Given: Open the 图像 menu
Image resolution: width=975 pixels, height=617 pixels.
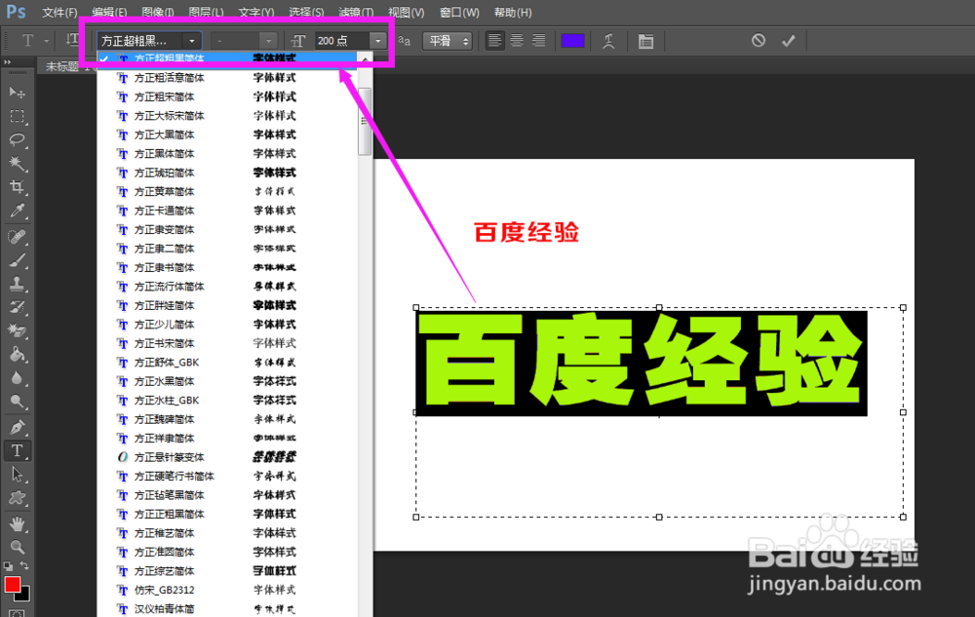Looking at the screenshot, I should click(x=158, y=12).
